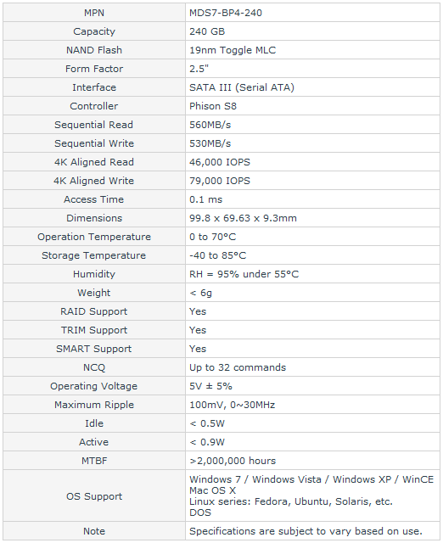The width and height of the screenshot is (443, 543).
Task: Select the Sequential Write label
Action: [94, 143]
